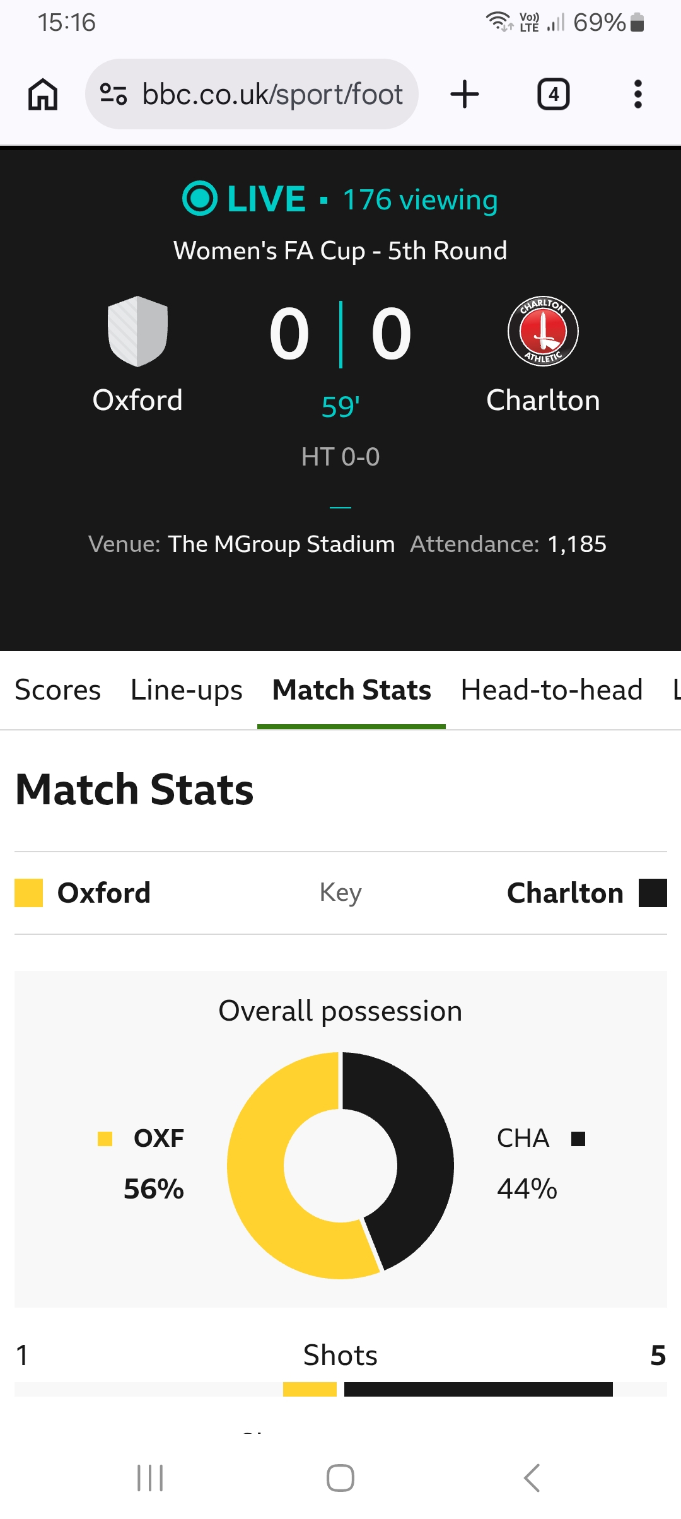Switch to the Scores tab
This screenshot has height=1519, width=681.
(x=57, y=690)
